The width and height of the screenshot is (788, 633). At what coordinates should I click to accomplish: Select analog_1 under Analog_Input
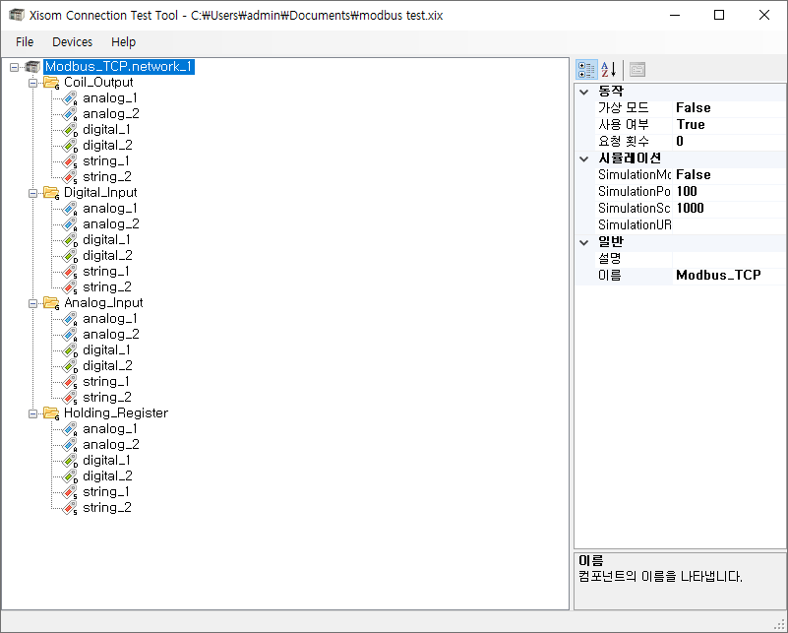pyautogui.click(x=109, y=319)
